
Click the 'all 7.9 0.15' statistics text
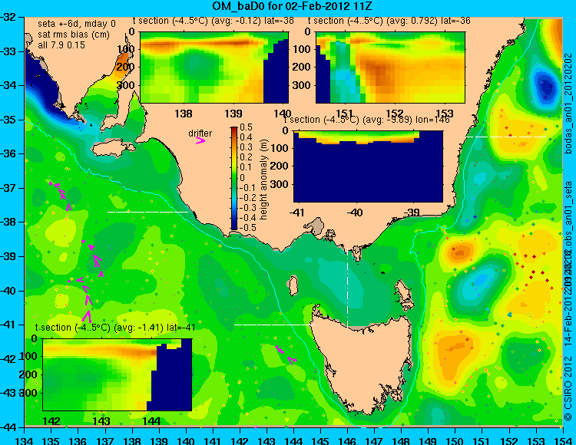[61, 45]
